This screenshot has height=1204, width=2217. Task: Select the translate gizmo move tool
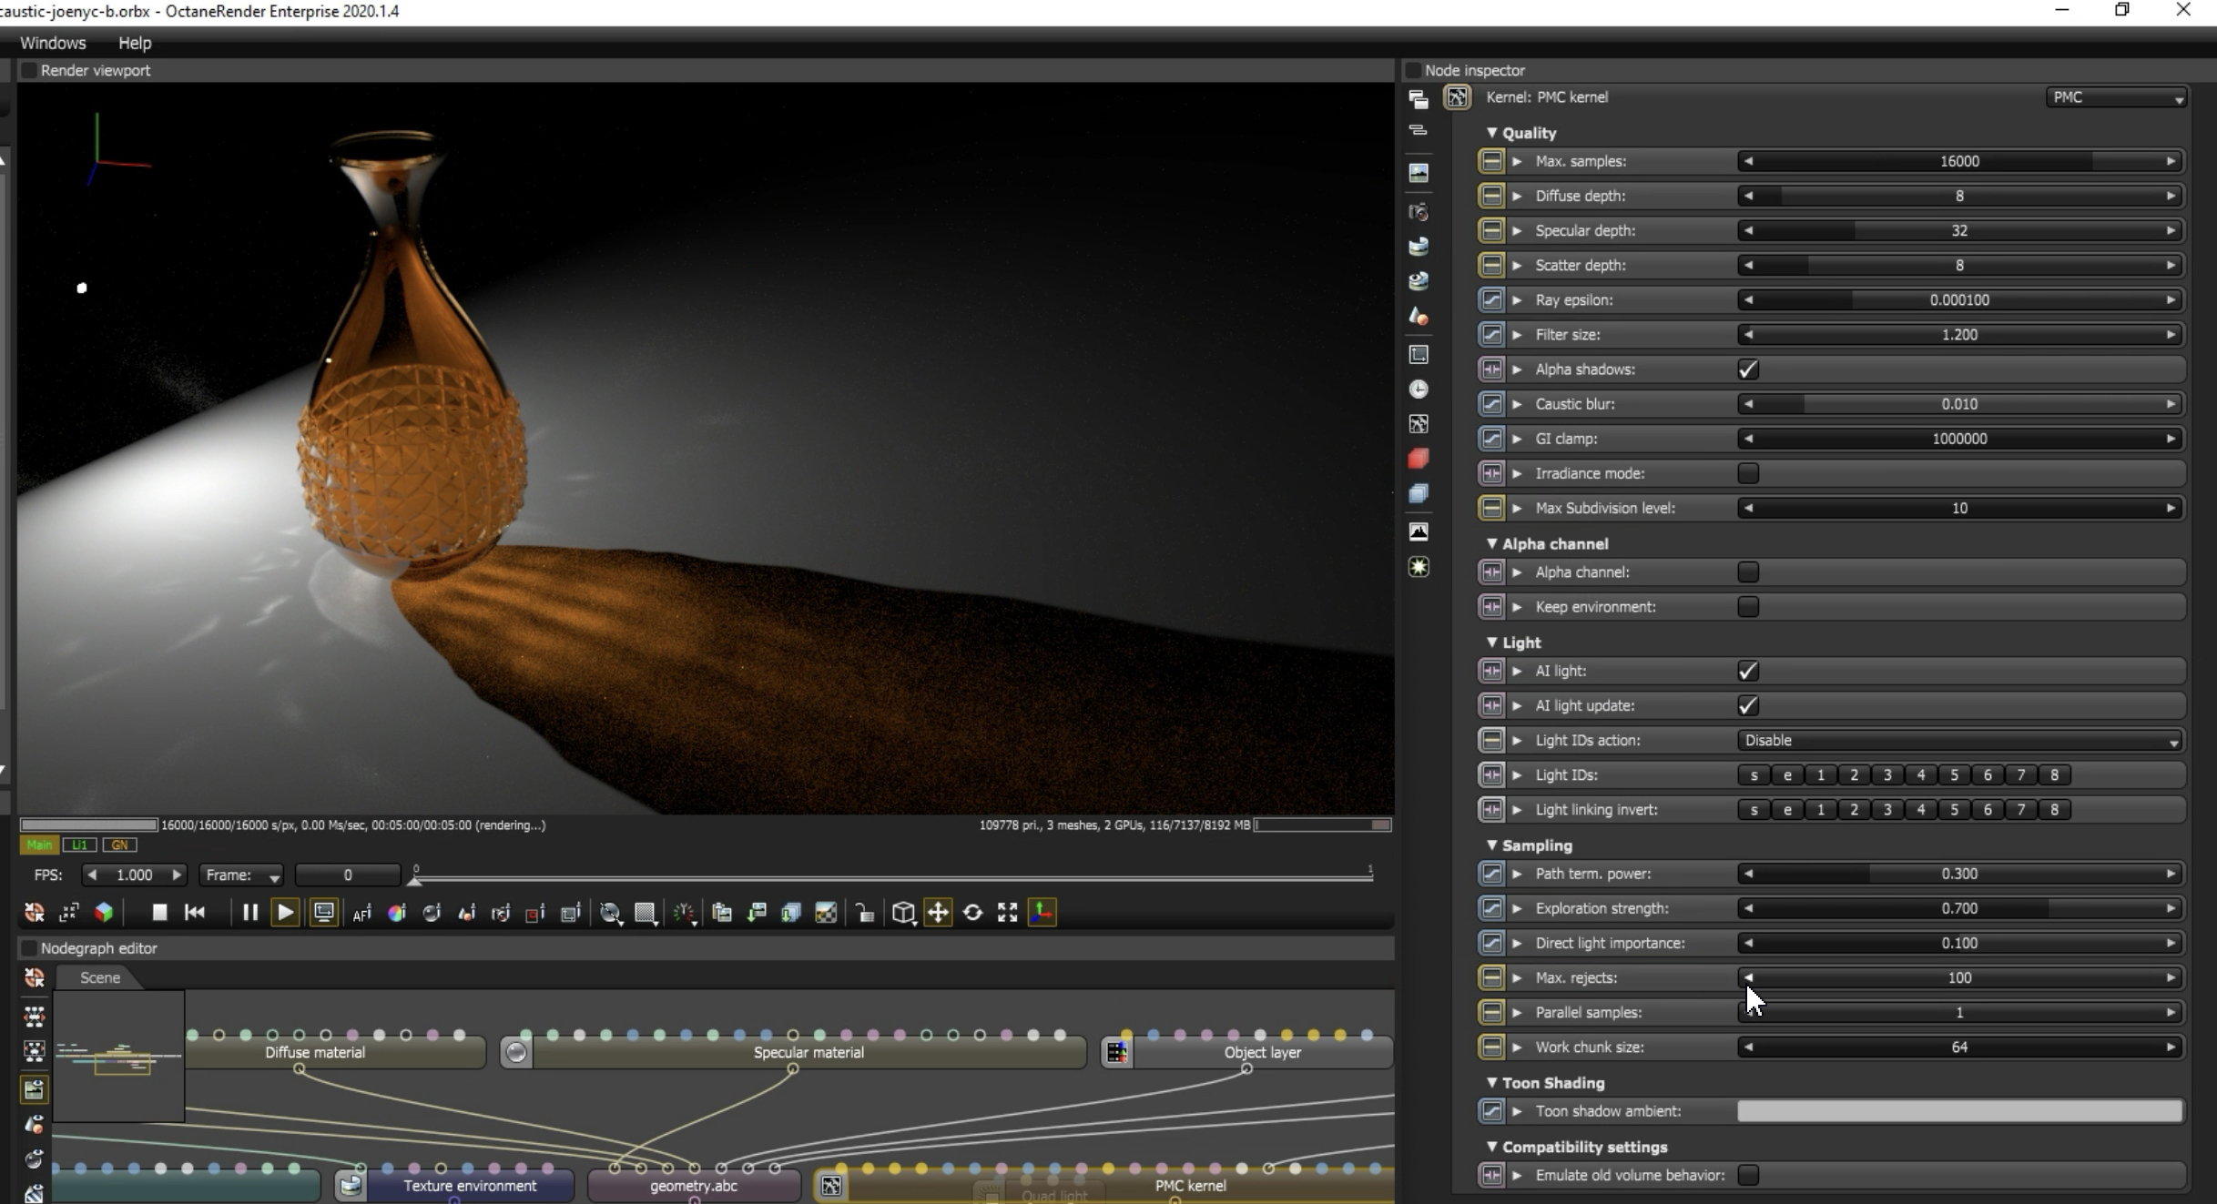(938, 912)
